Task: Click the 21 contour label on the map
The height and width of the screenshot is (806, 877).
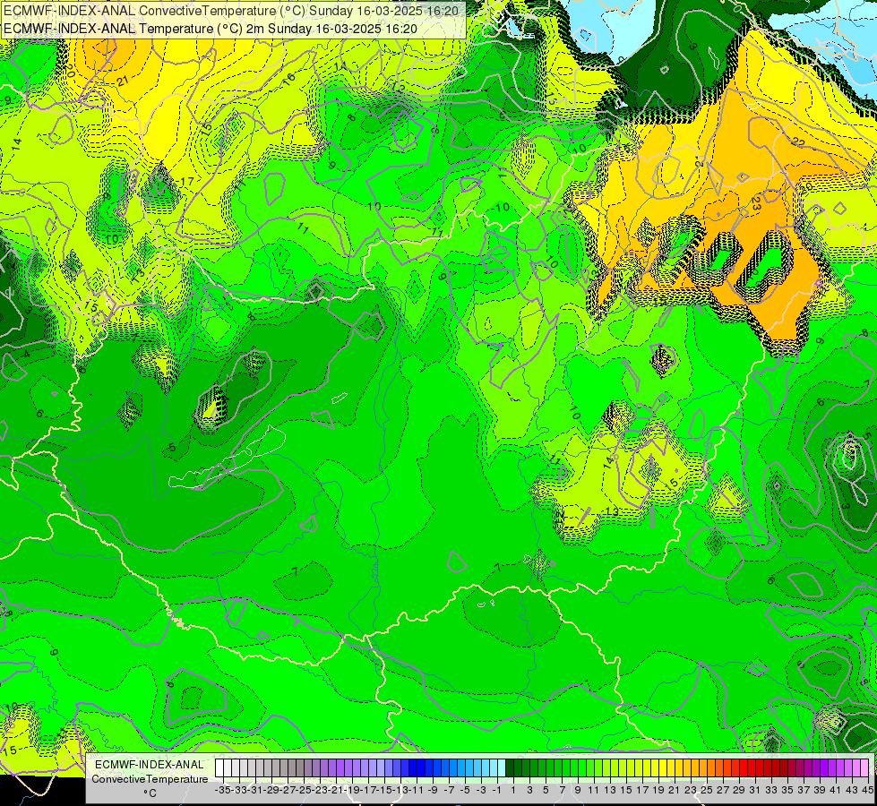Action: (x=123, y=81)
